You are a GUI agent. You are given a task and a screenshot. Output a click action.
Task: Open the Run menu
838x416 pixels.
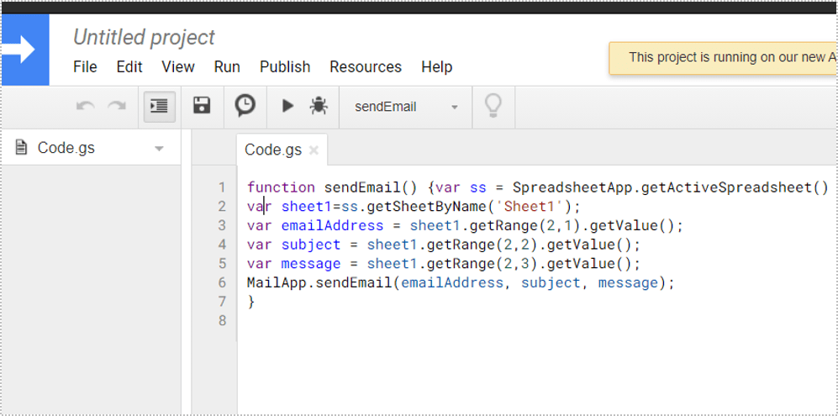[227, 66]
